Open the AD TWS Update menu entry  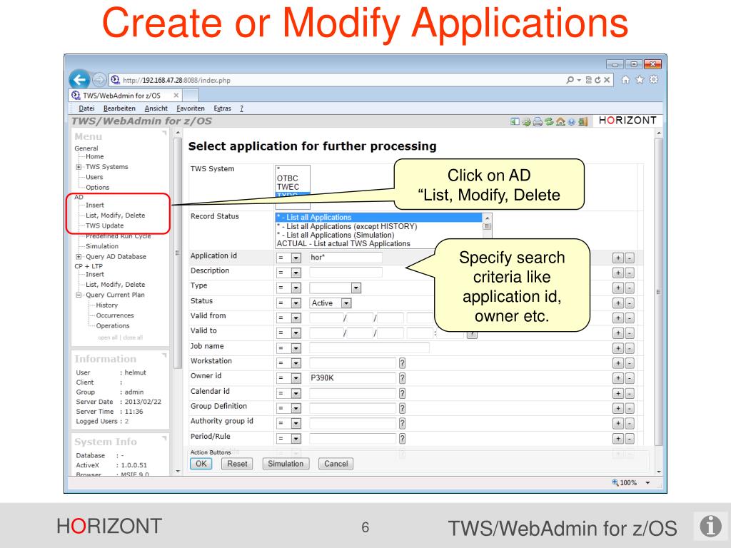click(104, 225)
